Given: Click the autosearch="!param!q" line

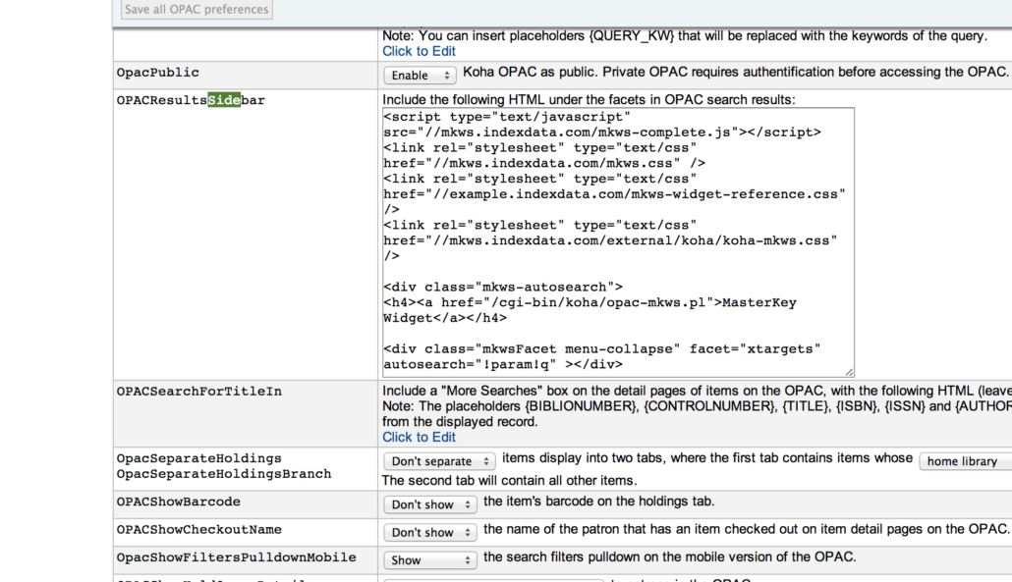Looking at the screenshot, I should coord(503,364).
